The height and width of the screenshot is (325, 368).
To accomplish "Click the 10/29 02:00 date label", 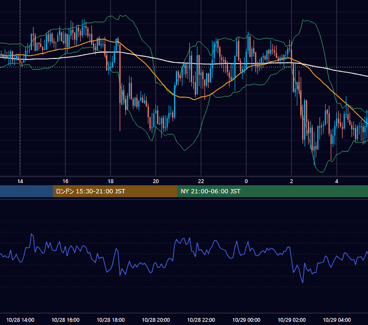I will point(292,320).
